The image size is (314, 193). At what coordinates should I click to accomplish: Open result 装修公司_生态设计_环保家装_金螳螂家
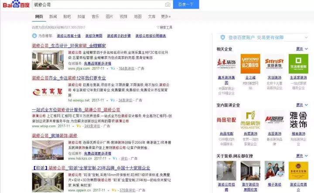tap(69, 46)
